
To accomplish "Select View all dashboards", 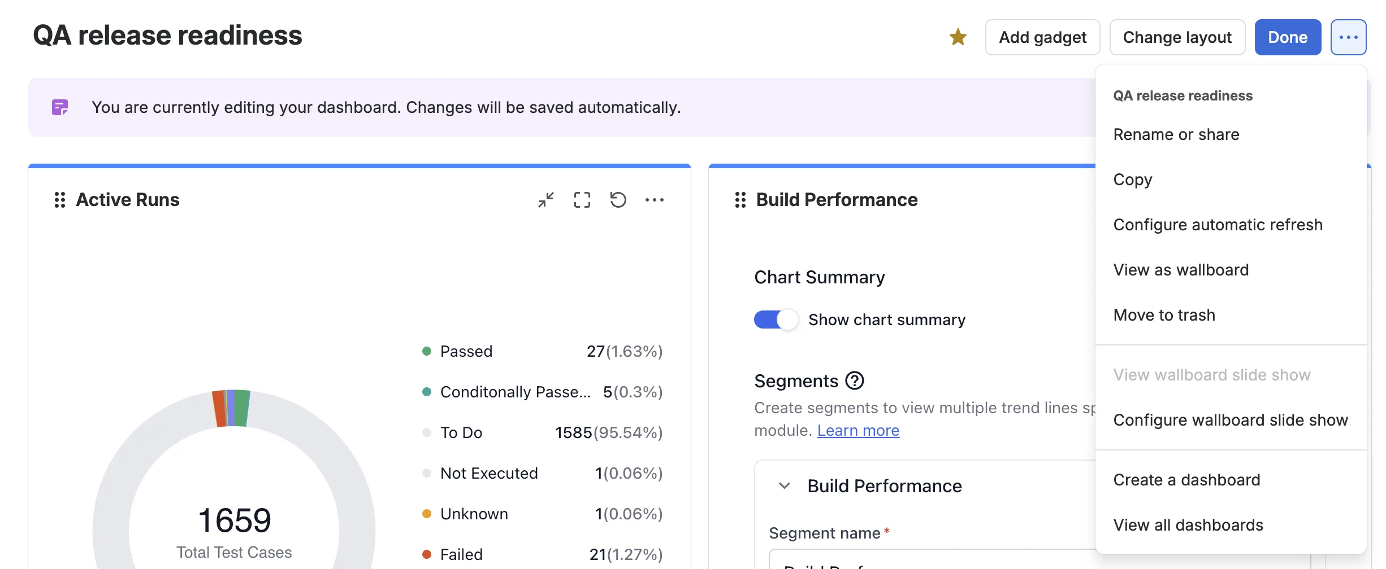I will pyautogui.click(x=1231, y=525).
